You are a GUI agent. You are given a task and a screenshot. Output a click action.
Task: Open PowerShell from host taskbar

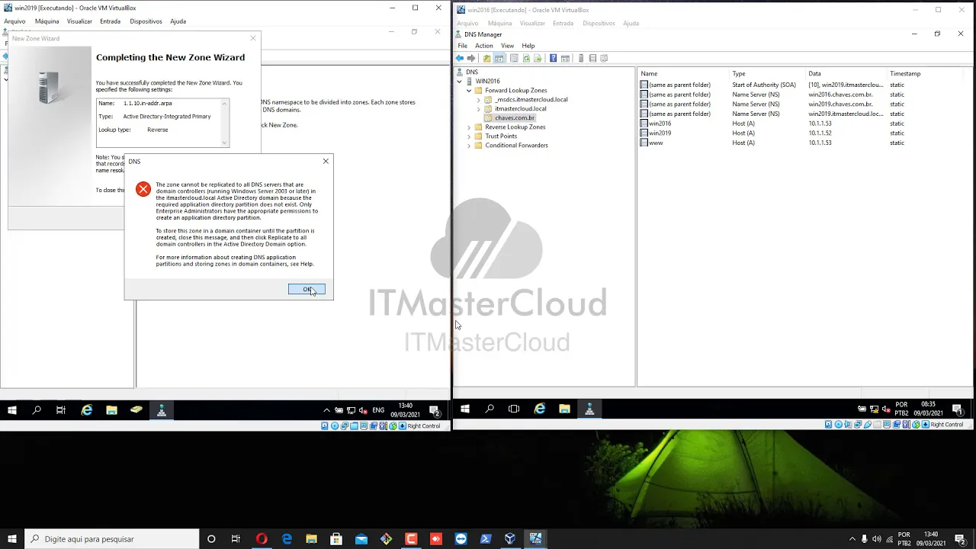click(x=486, y=539)
